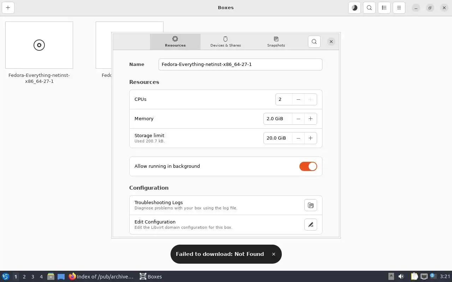This screenshot has height=282, width=452.
Task: Toggle Allow running in background switch
Action: [308, 166]
